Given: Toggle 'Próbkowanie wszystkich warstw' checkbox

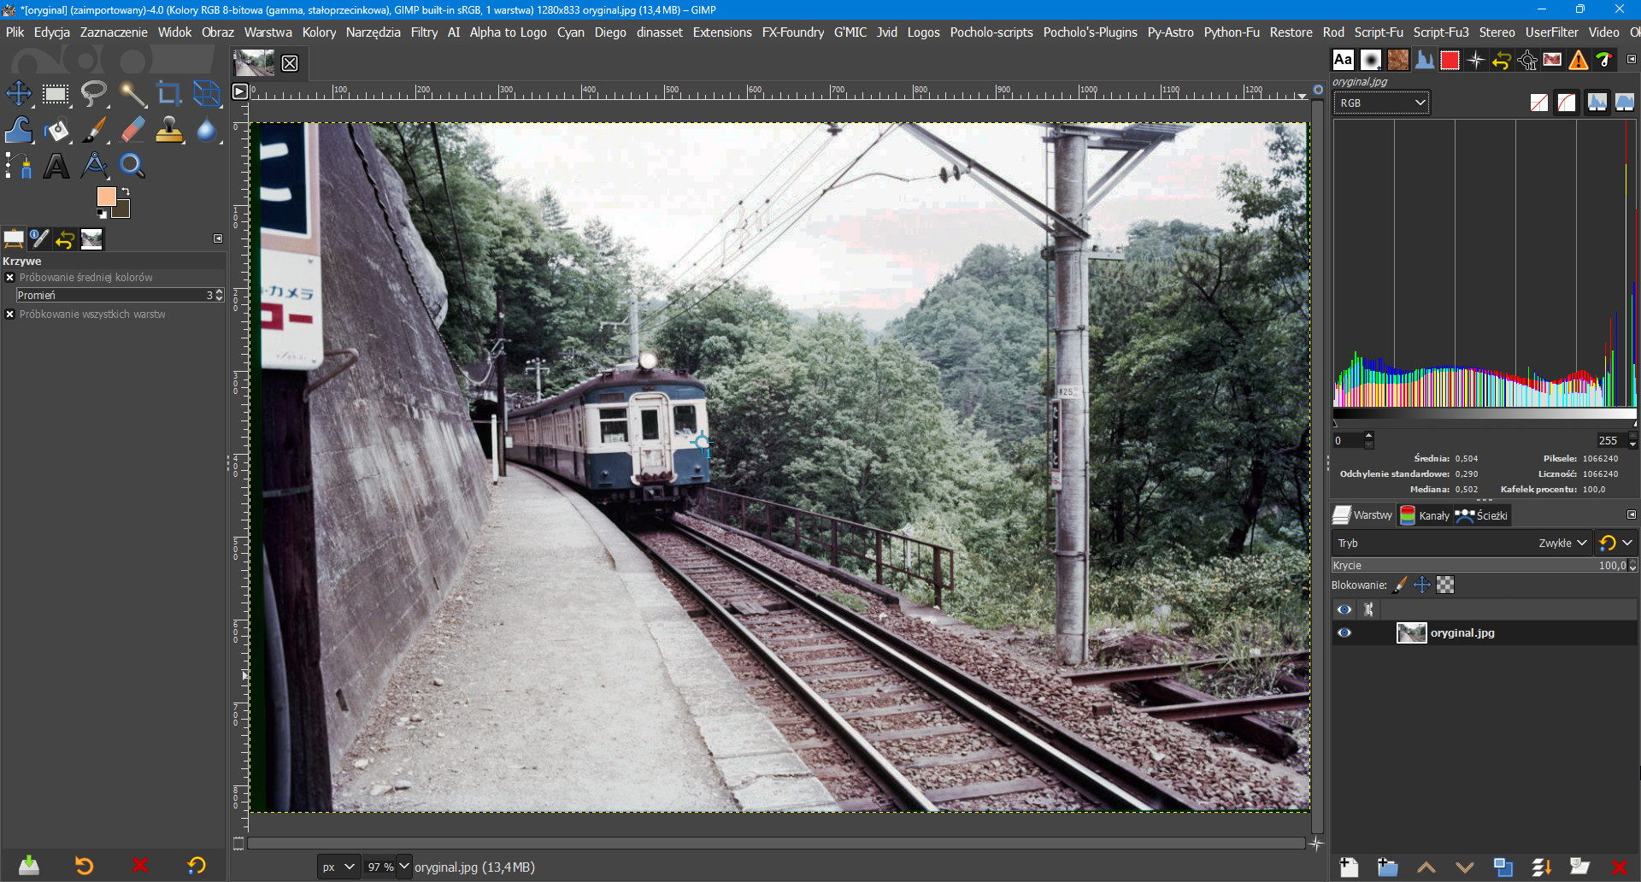Looking at the screenshot, I should point(10,315).
